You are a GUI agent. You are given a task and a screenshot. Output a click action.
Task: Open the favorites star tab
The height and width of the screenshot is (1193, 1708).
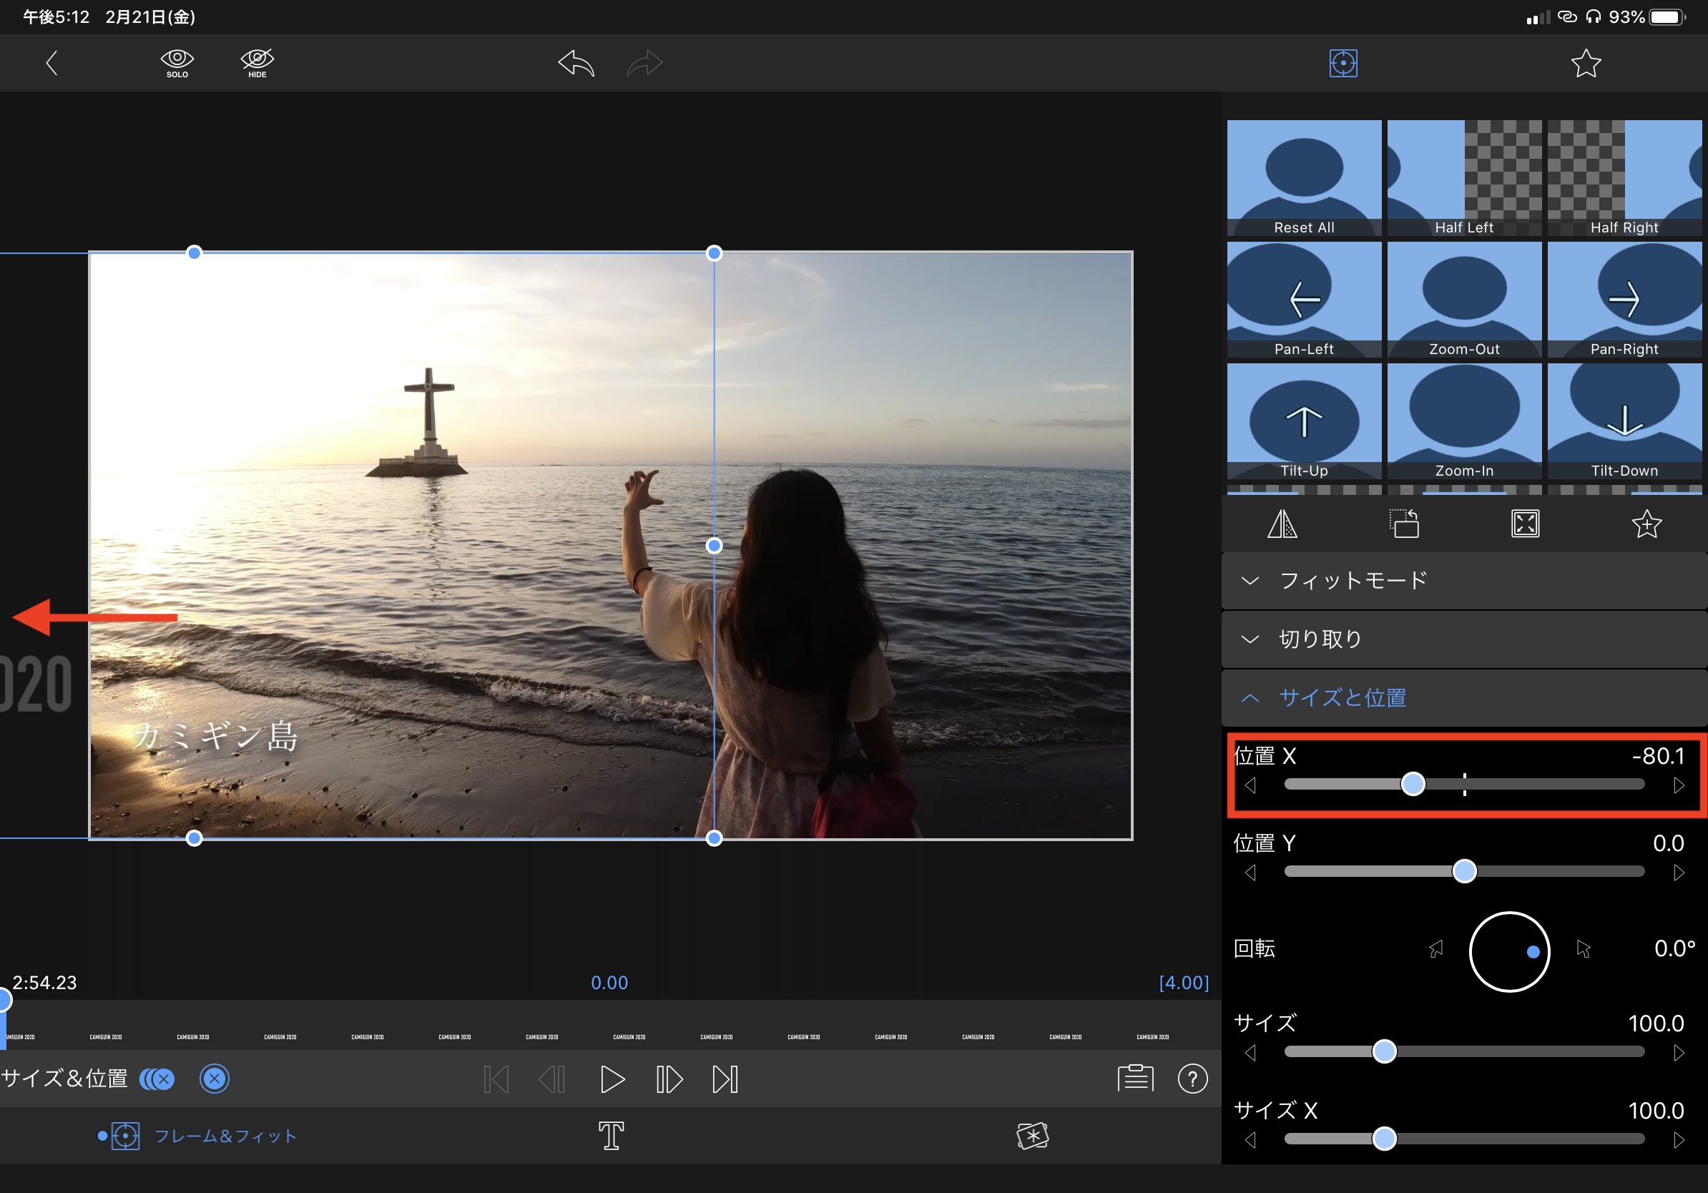coord(1585,63)
